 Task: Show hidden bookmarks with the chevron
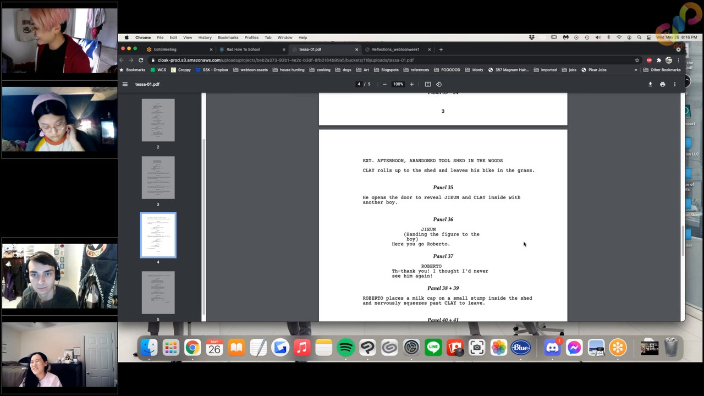tap(636, 70)
